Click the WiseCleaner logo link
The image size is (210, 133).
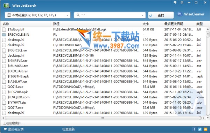coord(191,14)
